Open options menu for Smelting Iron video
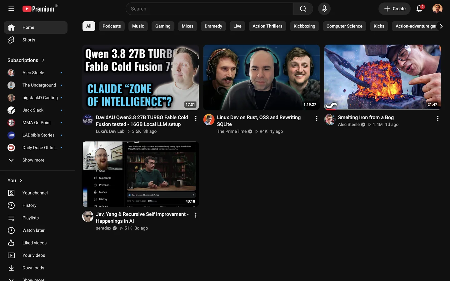The width and height of the screenshot is (450, 281). [x=437, y=118]
